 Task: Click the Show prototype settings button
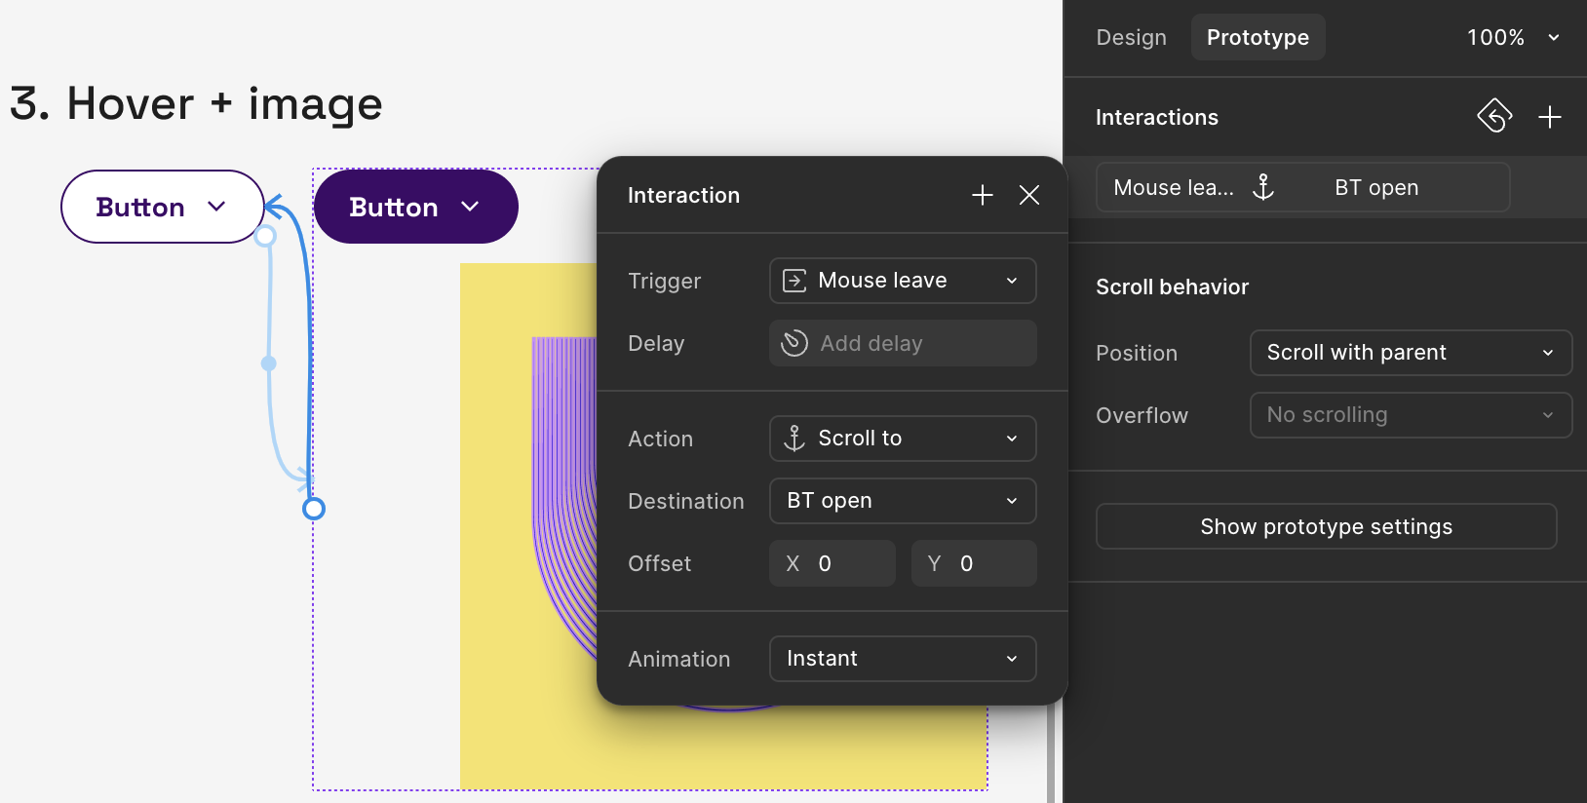[1326, 526]
